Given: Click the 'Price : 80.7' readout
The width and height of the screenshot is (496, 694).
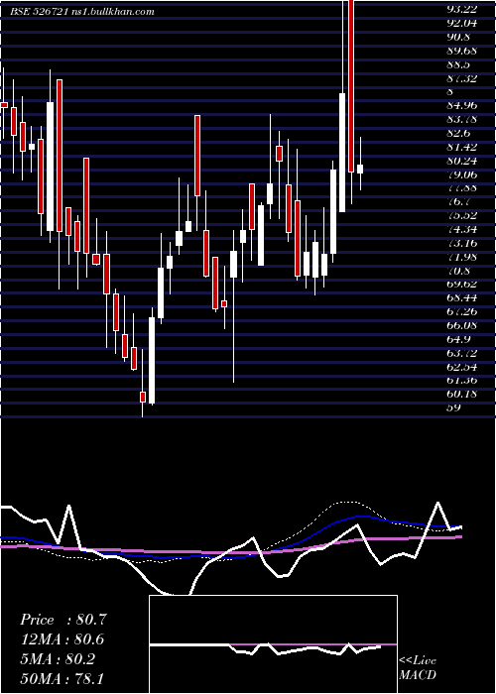Looking at the screenshot, I should [63, 620].
